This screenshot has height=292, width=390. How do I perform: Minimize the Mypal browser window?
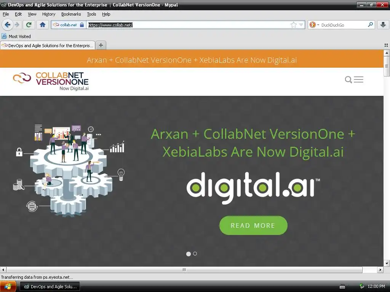click(361, 5)
